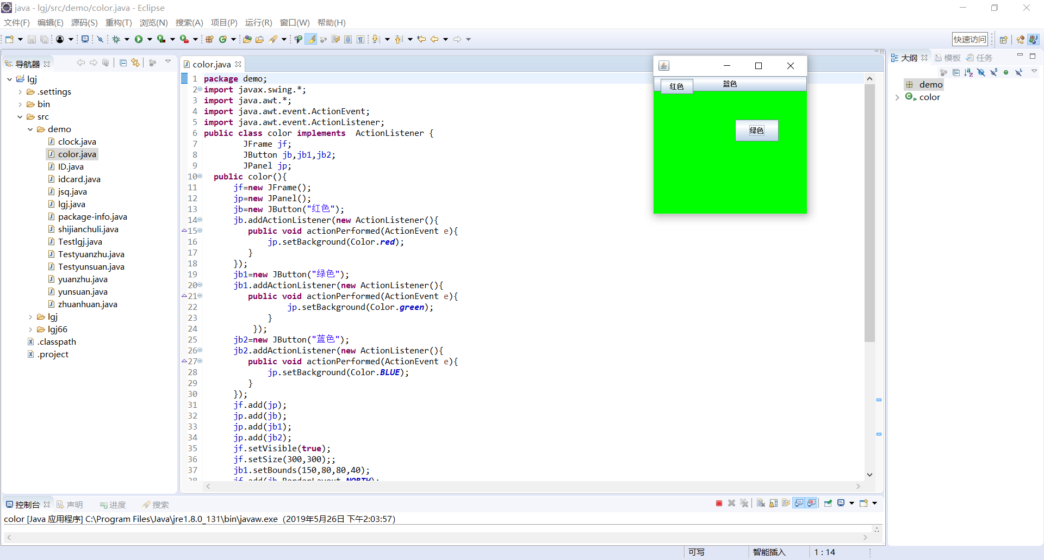Viewport: 1044px width, 560px height.
Task: Toggle Scroll Lock in the console
Action: coord(773,503)
